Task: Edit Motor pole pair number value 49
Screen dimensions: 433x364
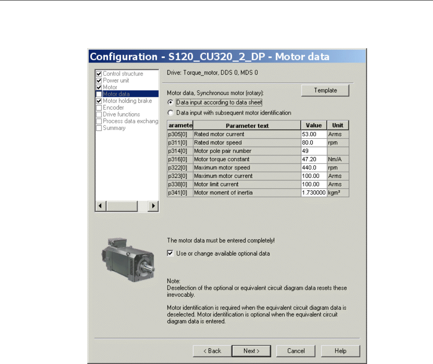Action: pyautogui.click(x=314, y=151)
